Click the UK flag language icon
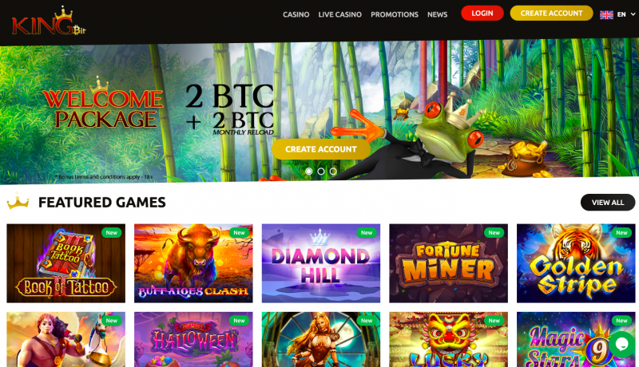639x367 pixels. 606,14
